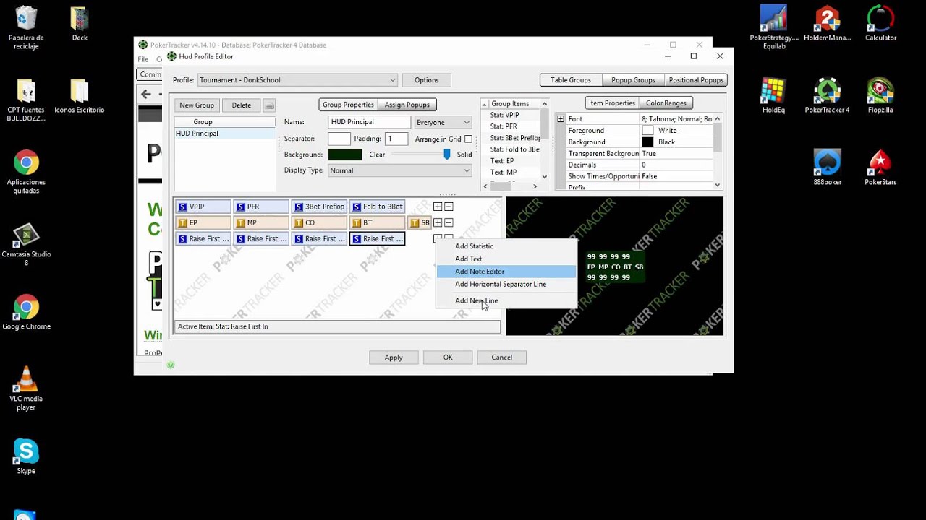Open the white Foreground color swatch
The height and width of the screenshot is (520, 926).
[647, 131]
